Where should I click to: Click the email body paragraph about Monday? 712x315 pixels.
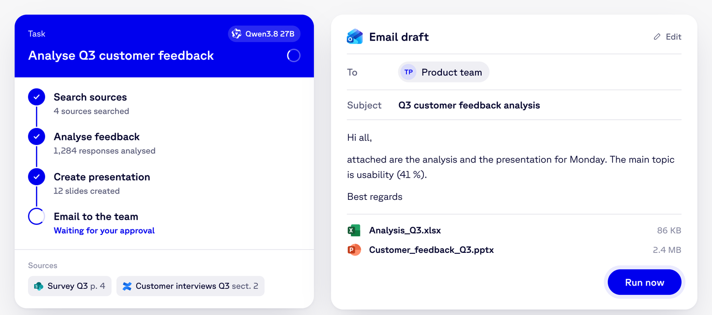coord(511,167)
